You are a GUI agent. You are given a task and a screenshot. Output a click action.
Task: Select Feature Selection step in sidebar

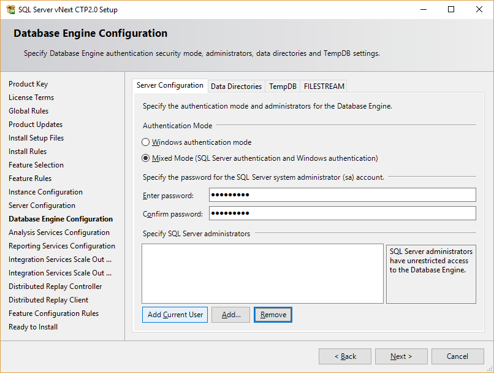[36, 165]
